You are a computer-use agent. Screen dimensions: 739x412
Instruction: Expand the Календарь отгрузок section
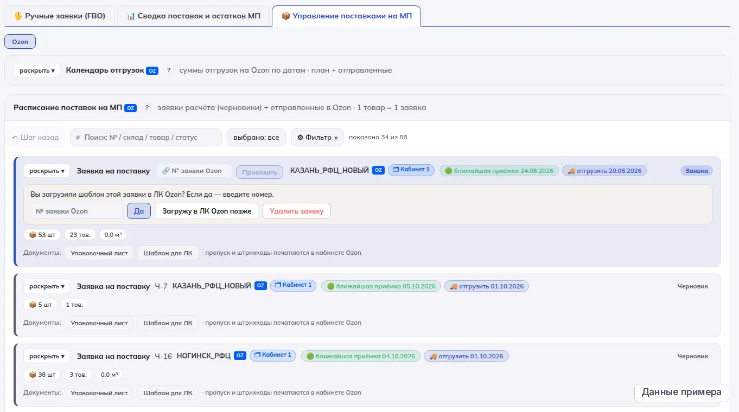click(x=37, y=70)
